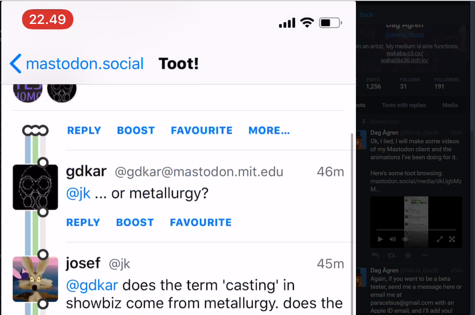Viewport: 475px width, 315px height.
Task: Click the video progress bar
Action: pyautogui.click(x=416, y=230)
